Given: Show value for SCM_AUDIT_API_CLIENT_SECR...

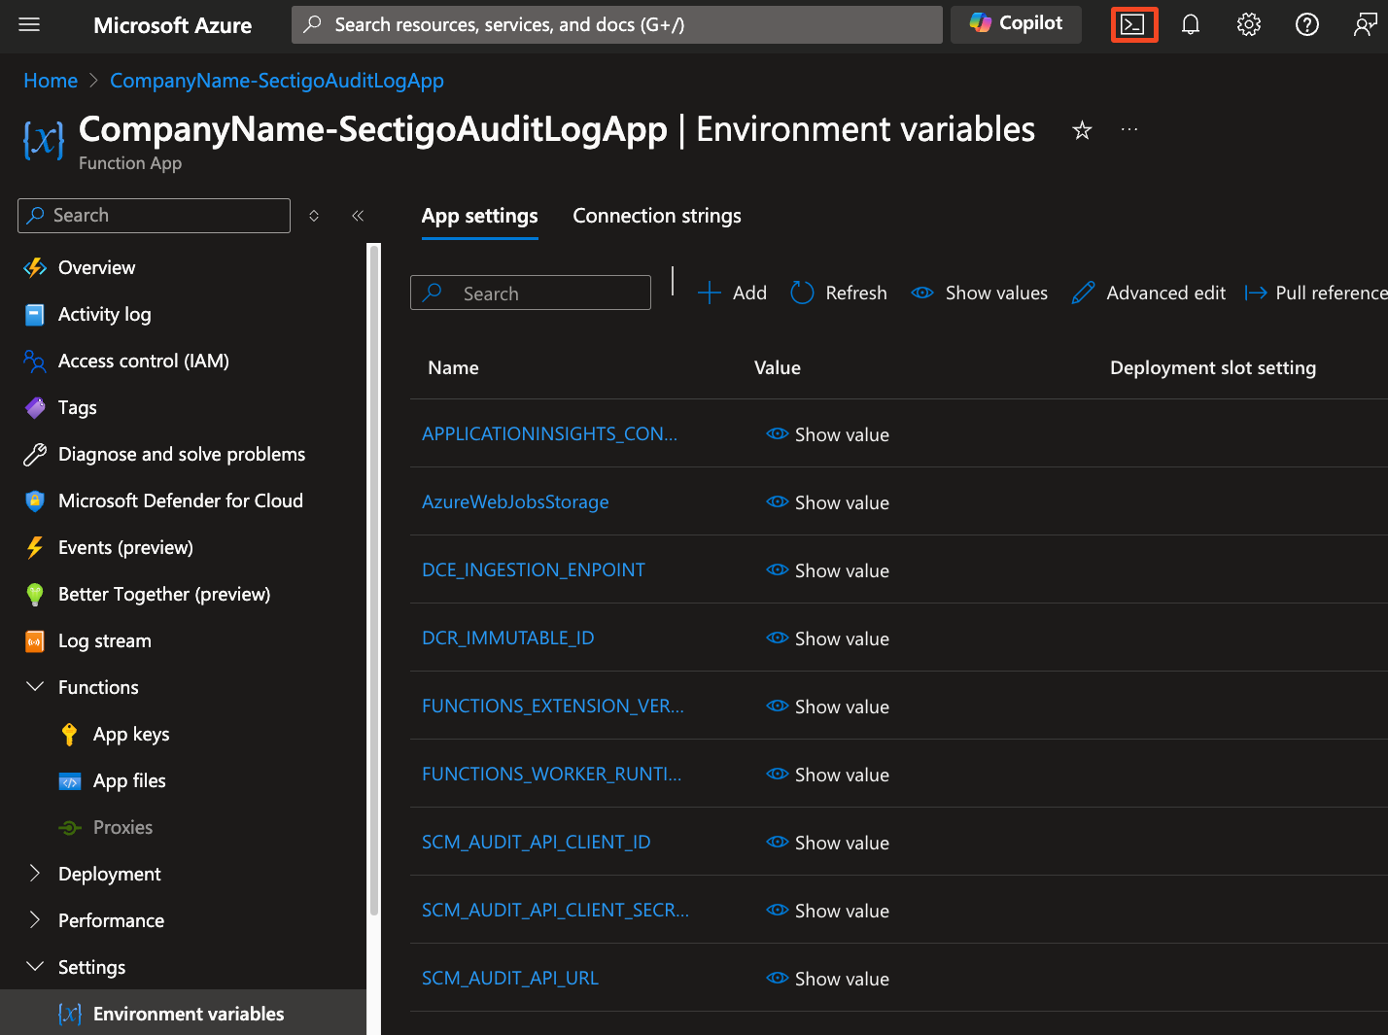Looking at the screenshot, I should click(828, 911).
